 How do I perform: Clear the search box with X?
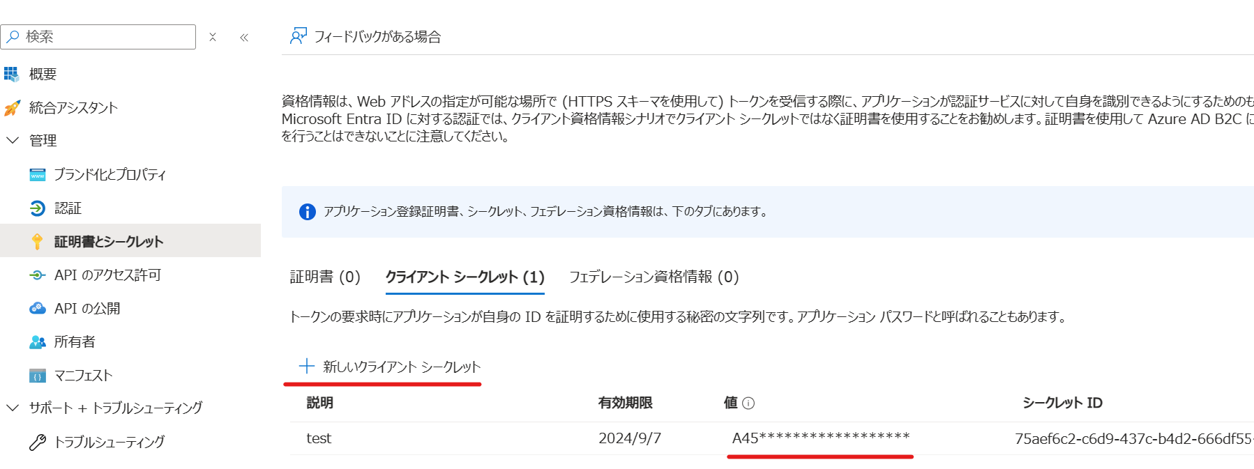213,37
